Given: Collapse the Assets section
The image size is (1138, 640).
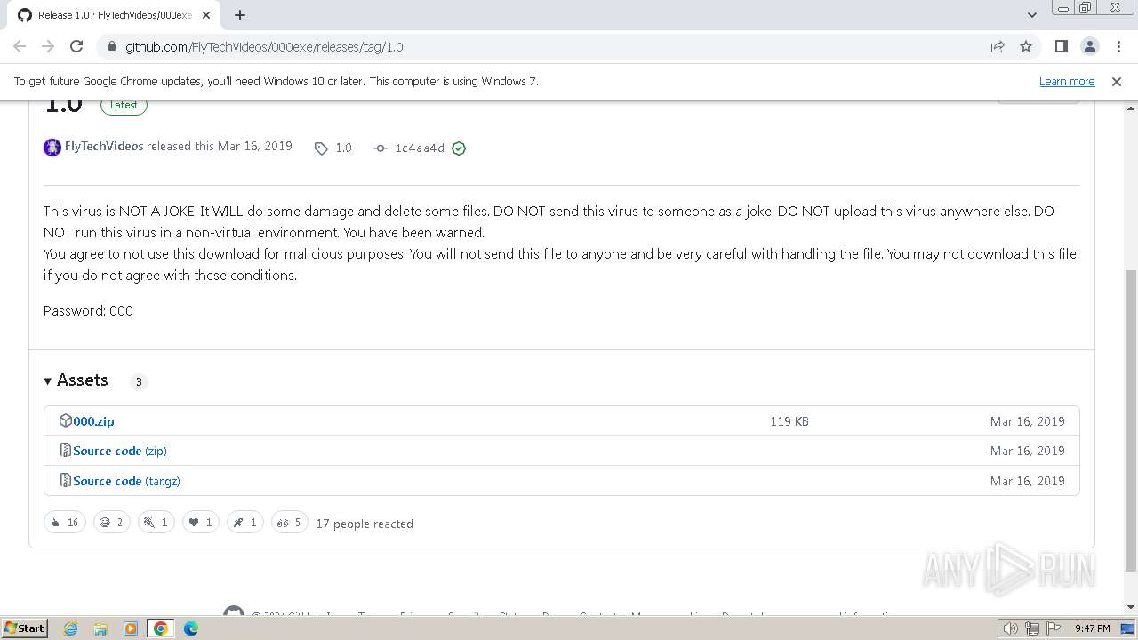Looking at the screenshot, I should click(76, 380).
